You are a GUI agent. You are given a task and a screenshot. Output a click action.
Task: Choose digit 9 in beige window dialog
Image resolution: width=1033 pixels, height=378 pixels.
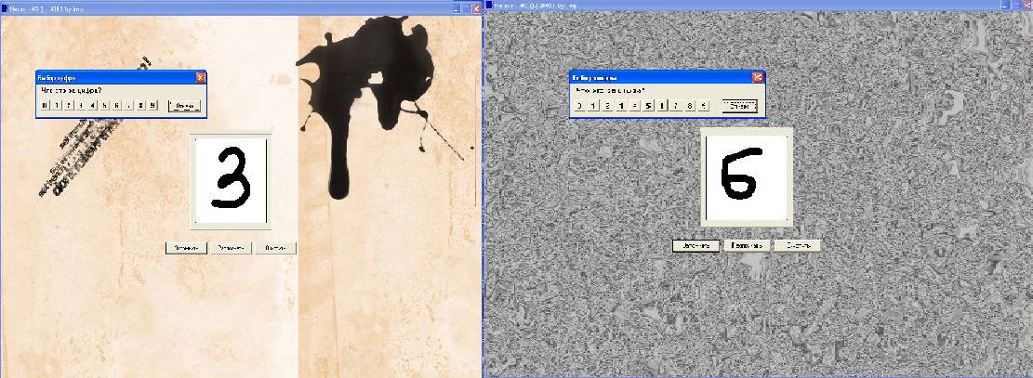[x=152, y=105]
